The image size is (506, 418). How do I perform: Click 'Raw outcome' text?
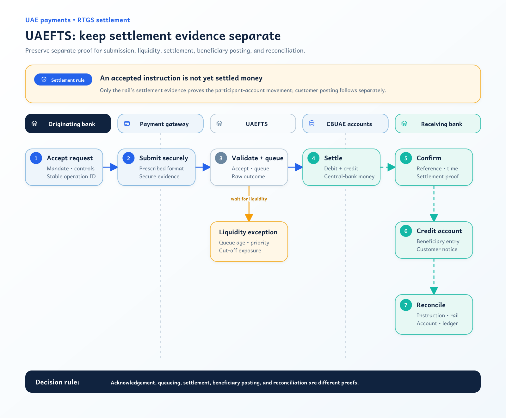point(248,176)
